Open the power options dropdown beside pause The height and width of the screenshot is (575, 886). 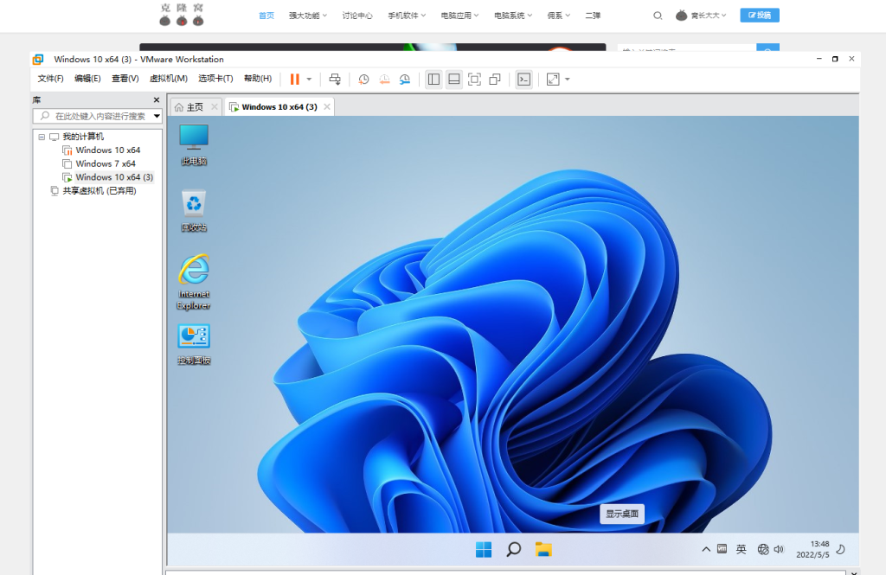309,79
